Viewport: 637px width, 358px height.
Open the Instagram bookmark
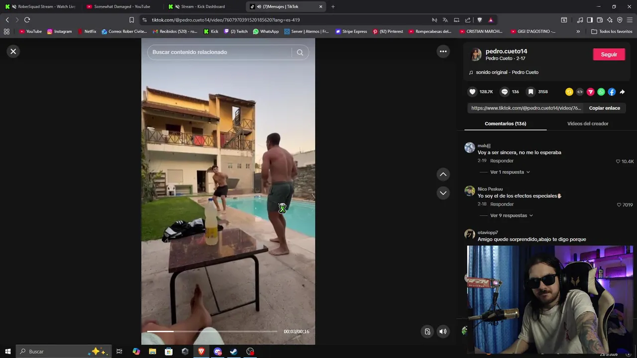[x=59, y=31]
